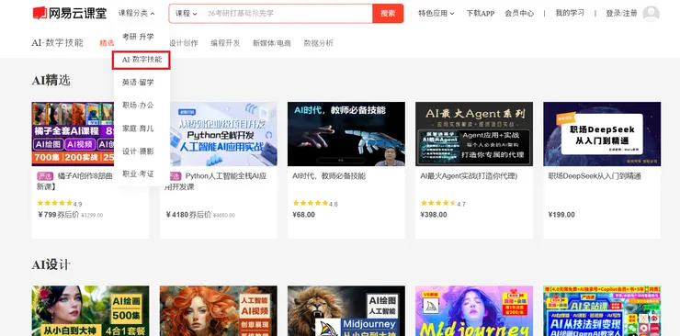Image resolution: width=680 pixels, height=336 pixels.
Task: Select 家庭·育儿 menu item
Action: click(138, 129)
